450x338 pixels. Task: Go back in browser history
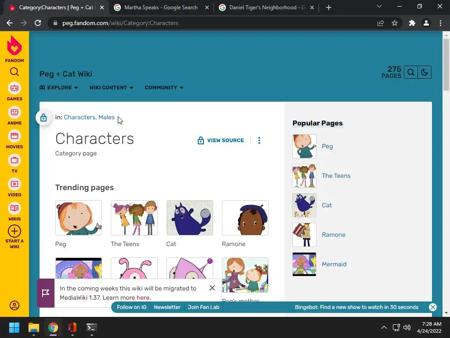10,23
